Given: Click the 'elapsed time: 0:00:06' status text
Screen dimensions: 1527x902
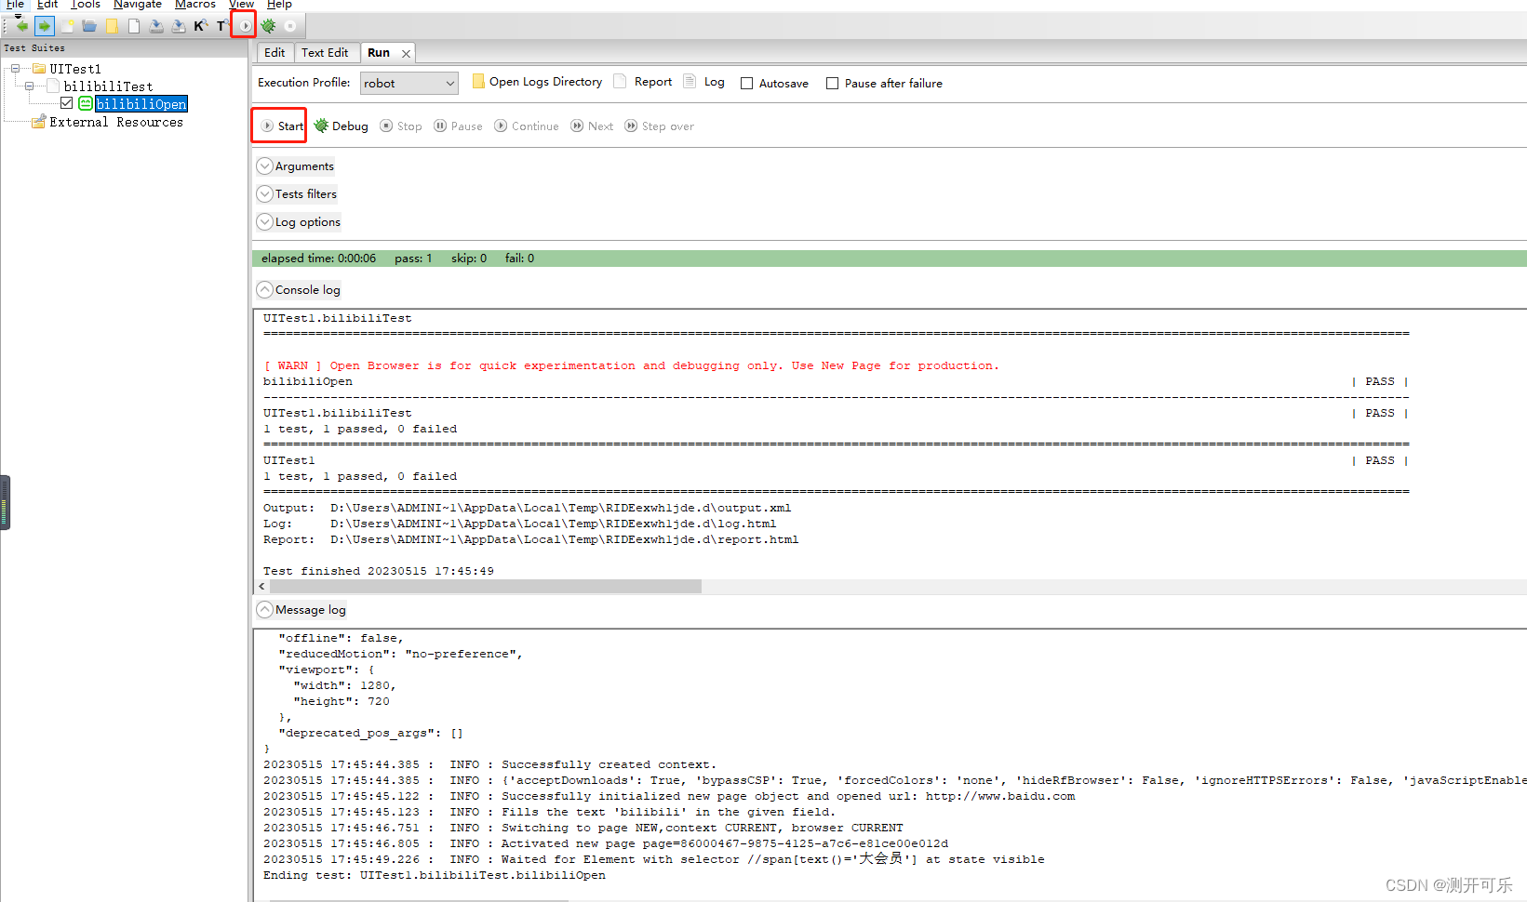Looking at the screenshot, I should [x=318, y=259].
